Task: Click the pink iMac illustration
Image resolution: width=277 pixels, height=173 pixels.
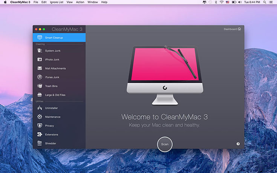Action: click(165, 75)
